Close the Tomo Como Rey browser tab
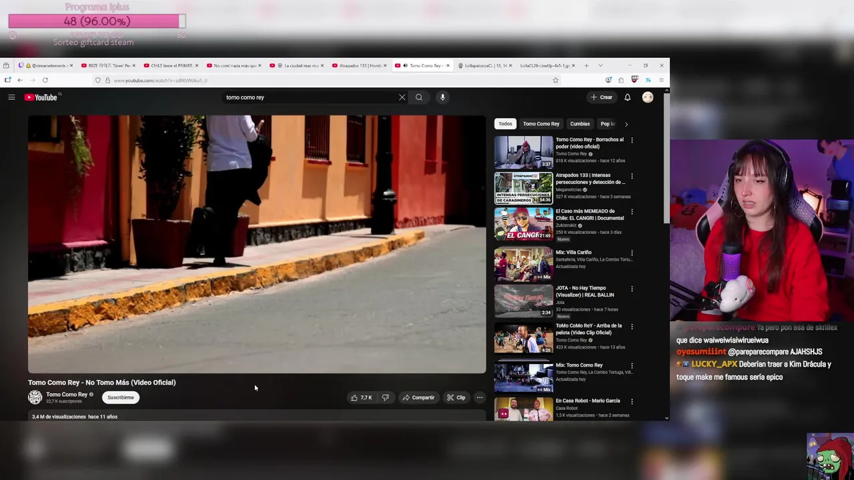The height and width of the screenshot is (480, 854). (448, 65)
